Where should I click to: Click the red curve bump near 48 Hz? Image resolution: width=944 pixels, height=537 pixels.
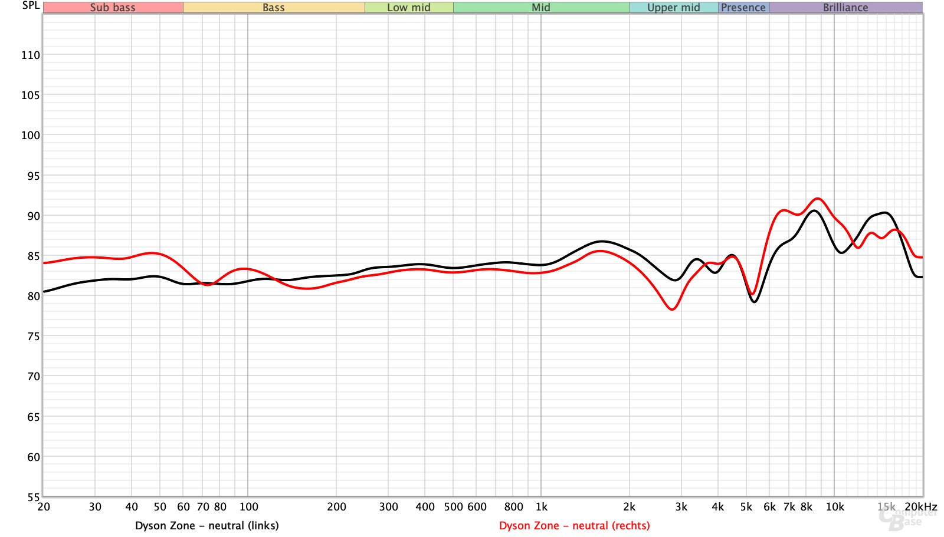pyautogui.click(x=153, y=253)
